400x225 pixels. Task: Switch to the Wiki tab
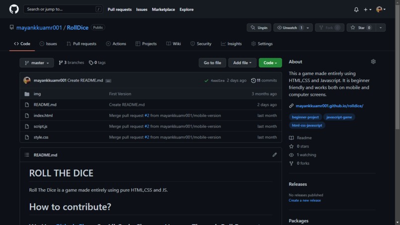click(x=174, y=44)
